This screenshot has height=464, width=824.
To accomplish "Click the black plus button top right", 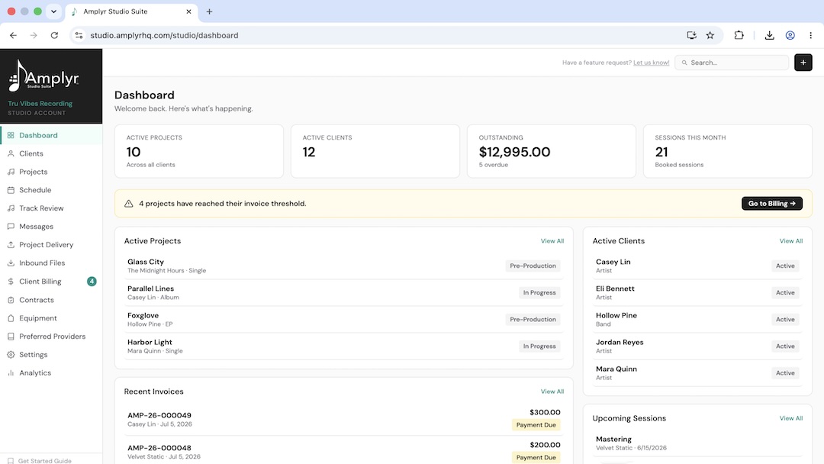I will pos(803,63).
